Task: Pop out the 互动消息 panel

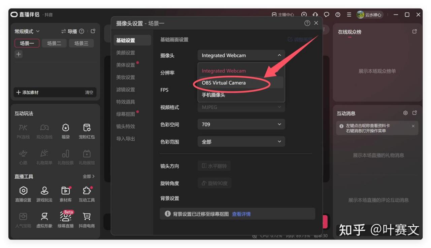Action: 415,113
